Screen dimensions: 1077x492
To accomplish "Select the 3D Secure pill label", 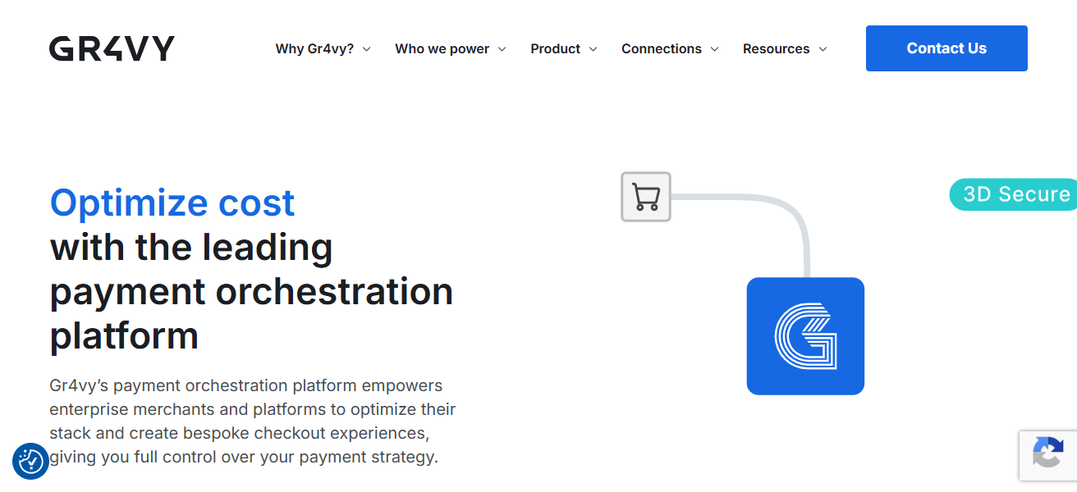I will (1015, 194).
